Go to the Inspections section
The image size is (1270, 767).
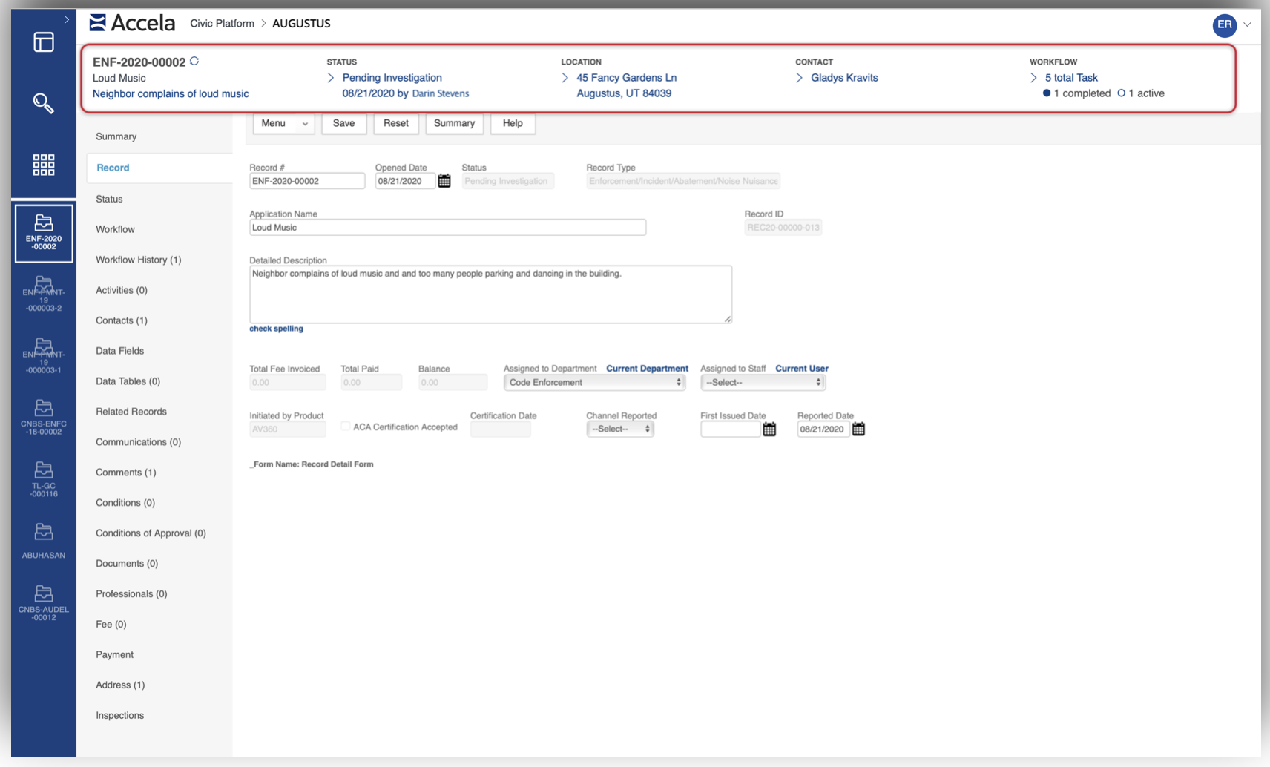[x=119, y=715]
